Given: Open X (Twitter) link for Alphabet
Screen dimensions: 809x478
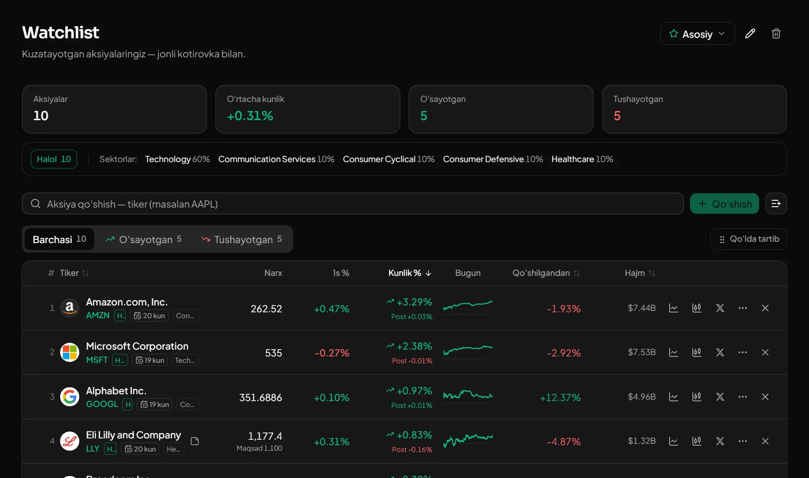Looking at the screenshot, I should [720, 397].
